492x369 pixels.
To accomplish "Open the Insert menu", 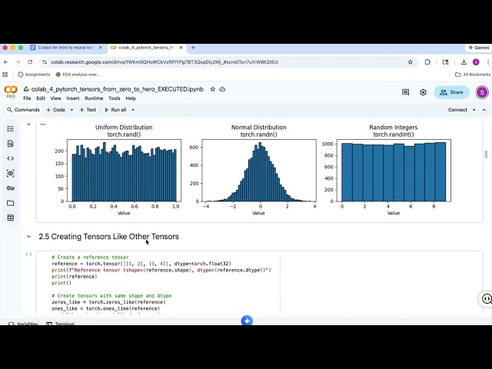I will 73,98.
